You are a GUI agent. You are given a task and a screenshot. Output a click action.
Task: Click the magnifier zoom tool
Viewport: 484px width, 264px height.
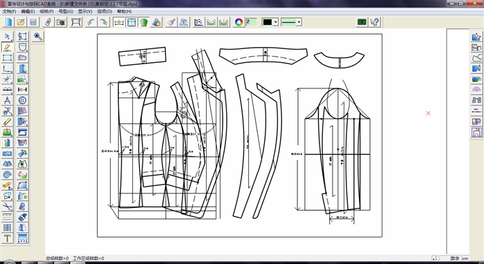[x=38, y=37]
